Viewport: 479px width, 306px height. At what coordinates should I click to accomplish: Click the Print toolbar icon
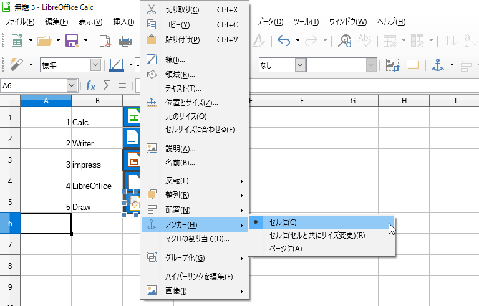(x=125, y=41)
